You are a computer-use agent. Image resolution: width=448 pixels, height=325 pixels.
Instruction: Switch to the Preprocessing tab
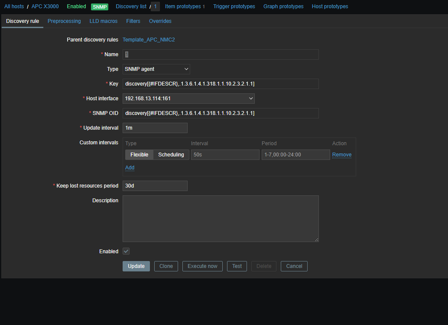(x=64, y=21)
